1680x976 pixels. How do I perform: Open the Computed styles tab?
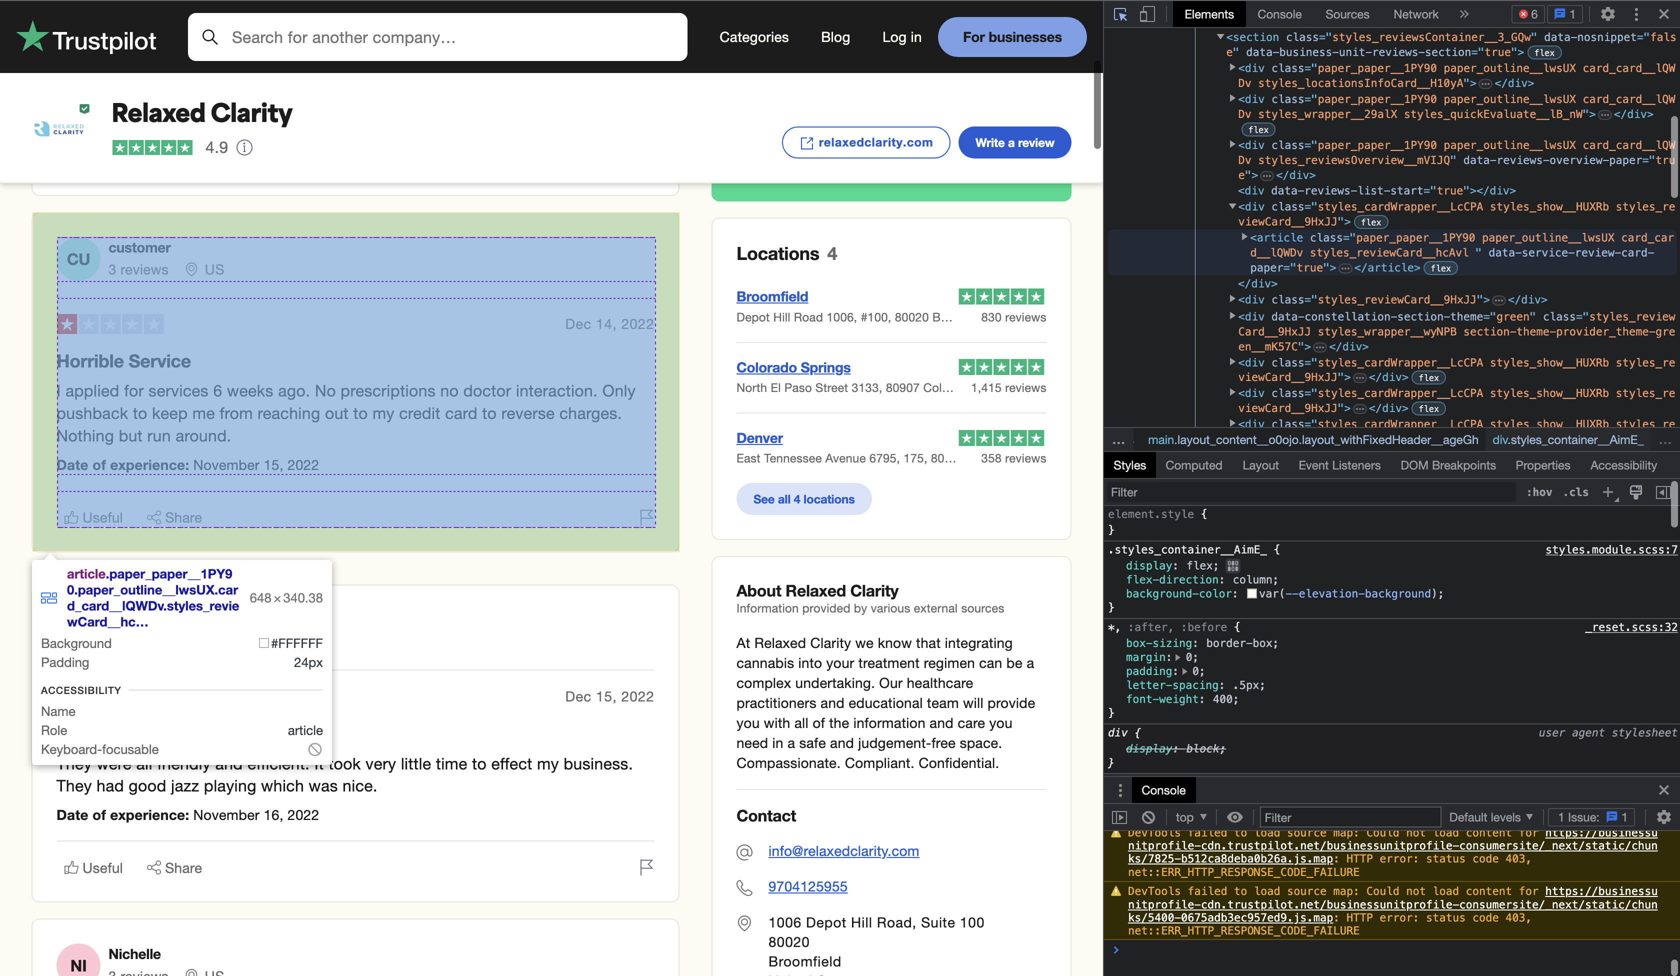coord(1193,465)
